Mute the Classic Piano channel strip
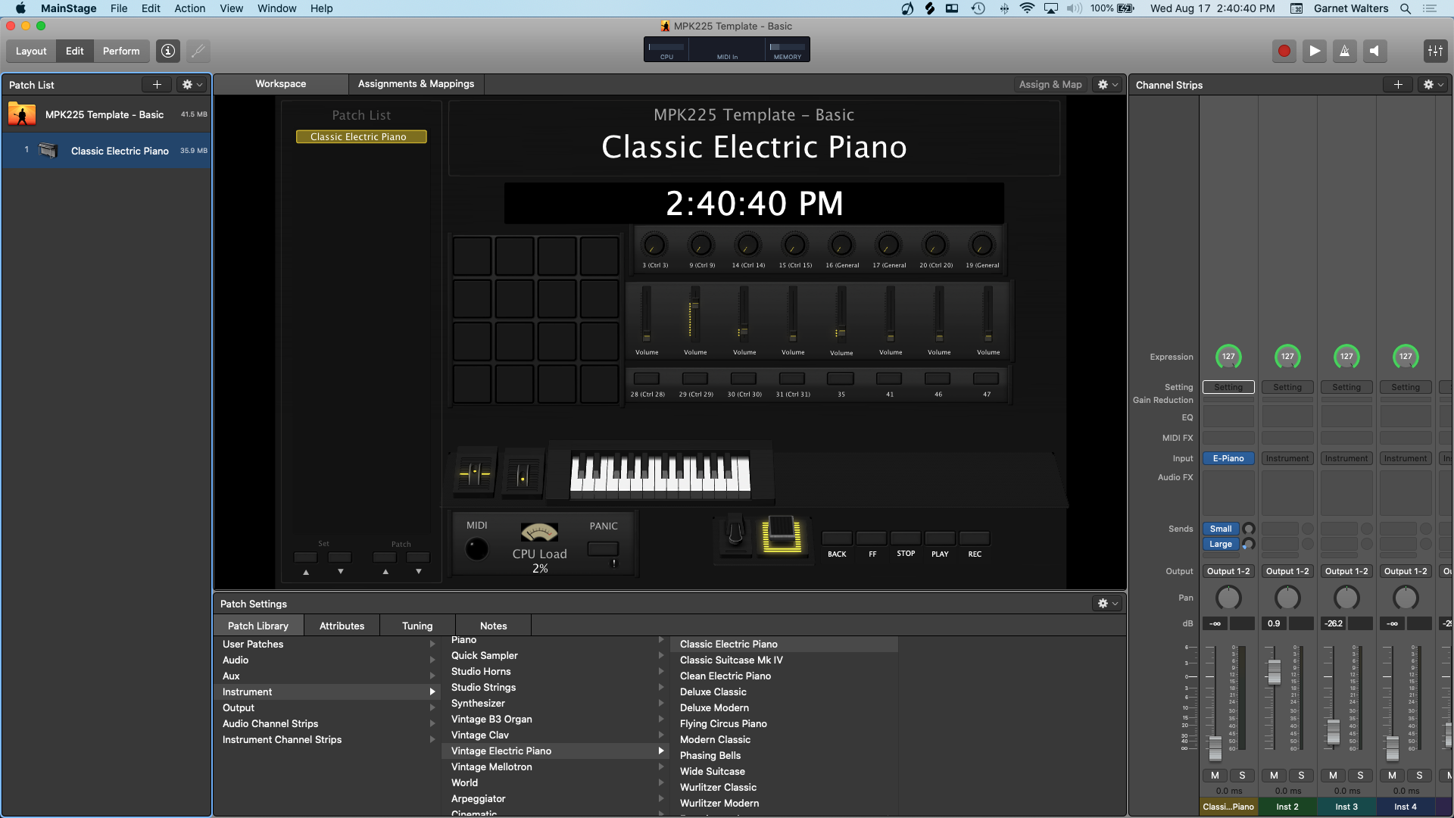Viewport: 1454px width, 818px height. [x=1215, y=775]
